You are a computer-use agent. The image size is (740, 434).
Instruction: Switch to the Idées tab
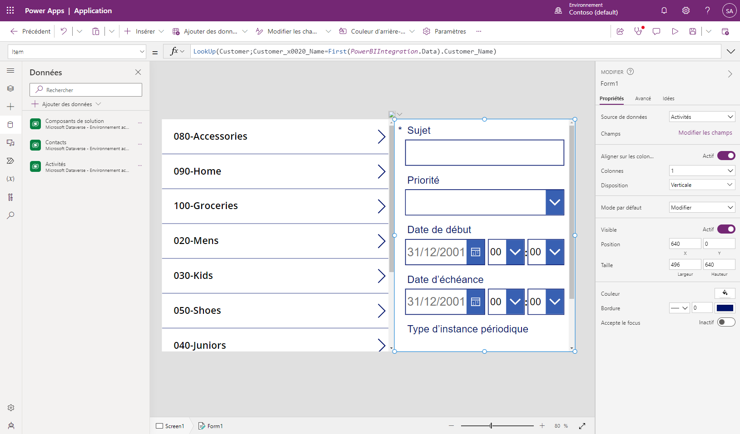[668, 98]
